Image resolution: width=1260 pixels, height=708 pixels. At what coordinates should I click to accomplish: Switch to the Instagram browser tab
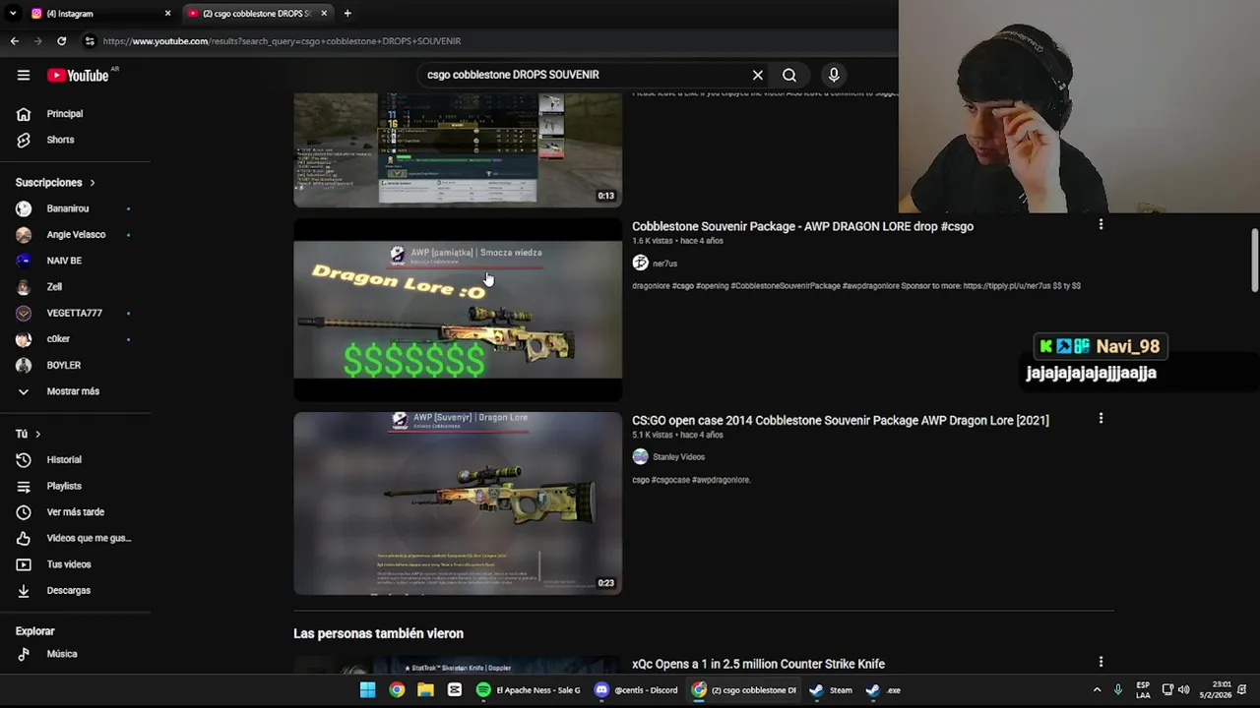[x=98, y=14]
